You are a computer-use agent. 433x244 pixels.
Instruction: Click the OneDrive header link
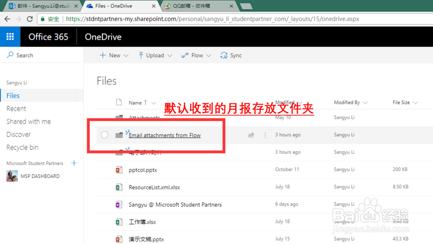point(103,37)
